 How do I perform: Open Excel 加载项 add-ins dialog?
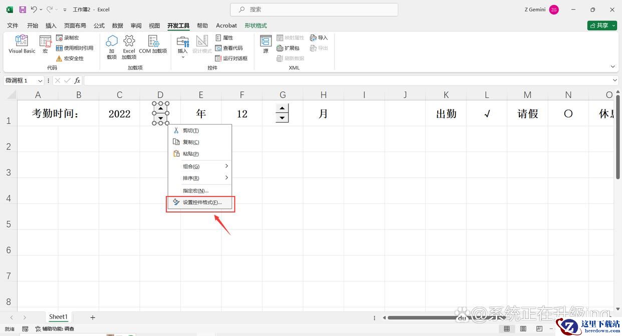coord(129,46)
